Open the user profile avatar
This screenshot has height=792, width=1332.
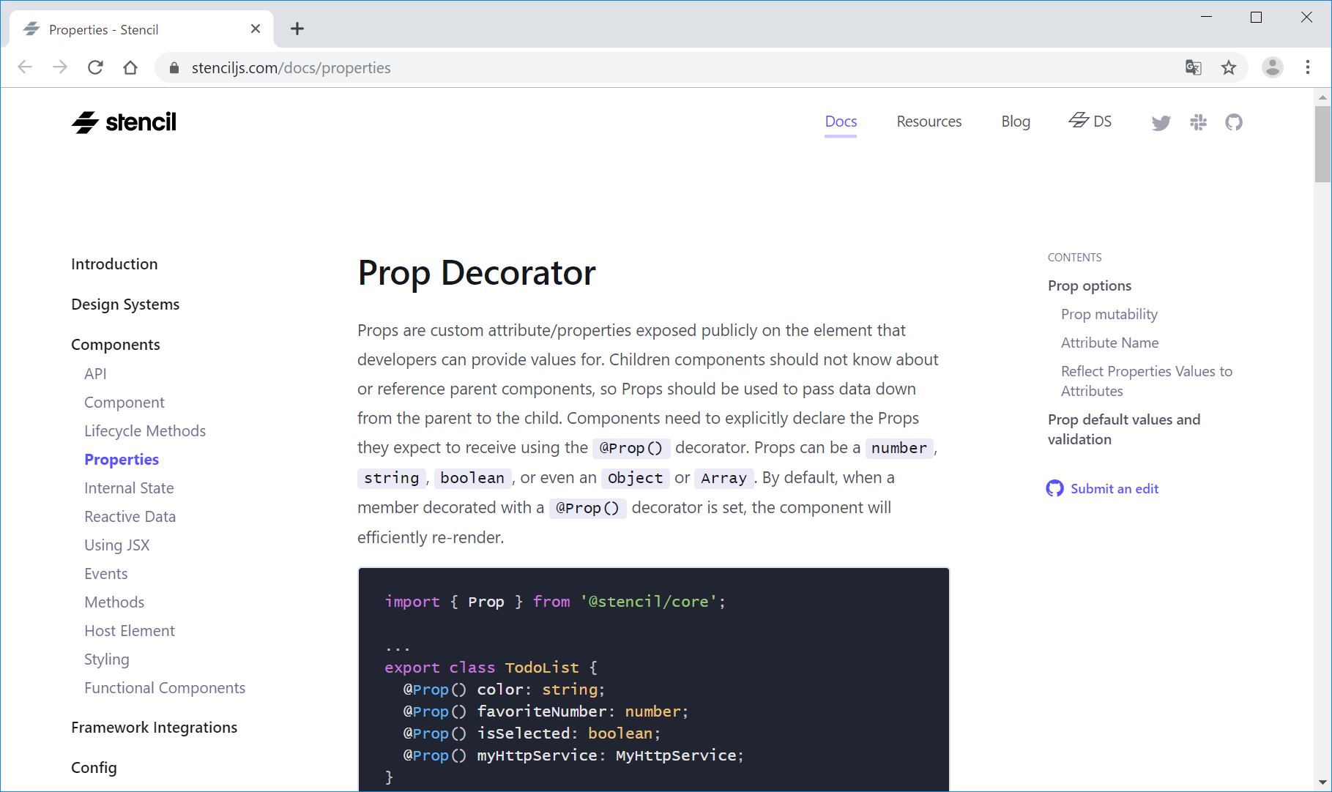point(1272,68)
